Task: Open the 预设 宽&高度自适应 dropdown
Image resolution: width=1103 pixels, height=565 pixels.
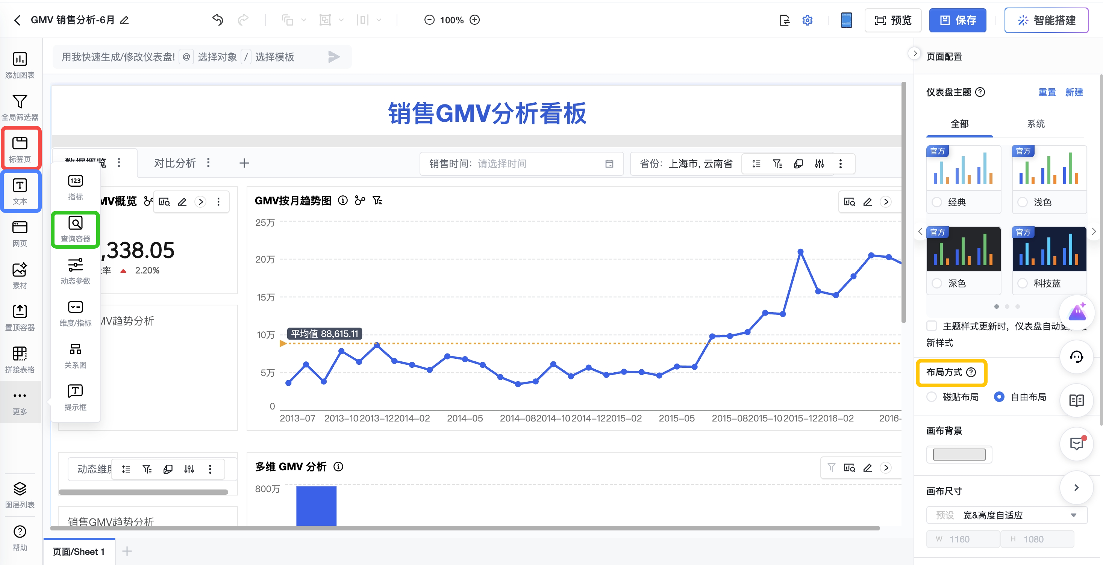Action: 1006,515
